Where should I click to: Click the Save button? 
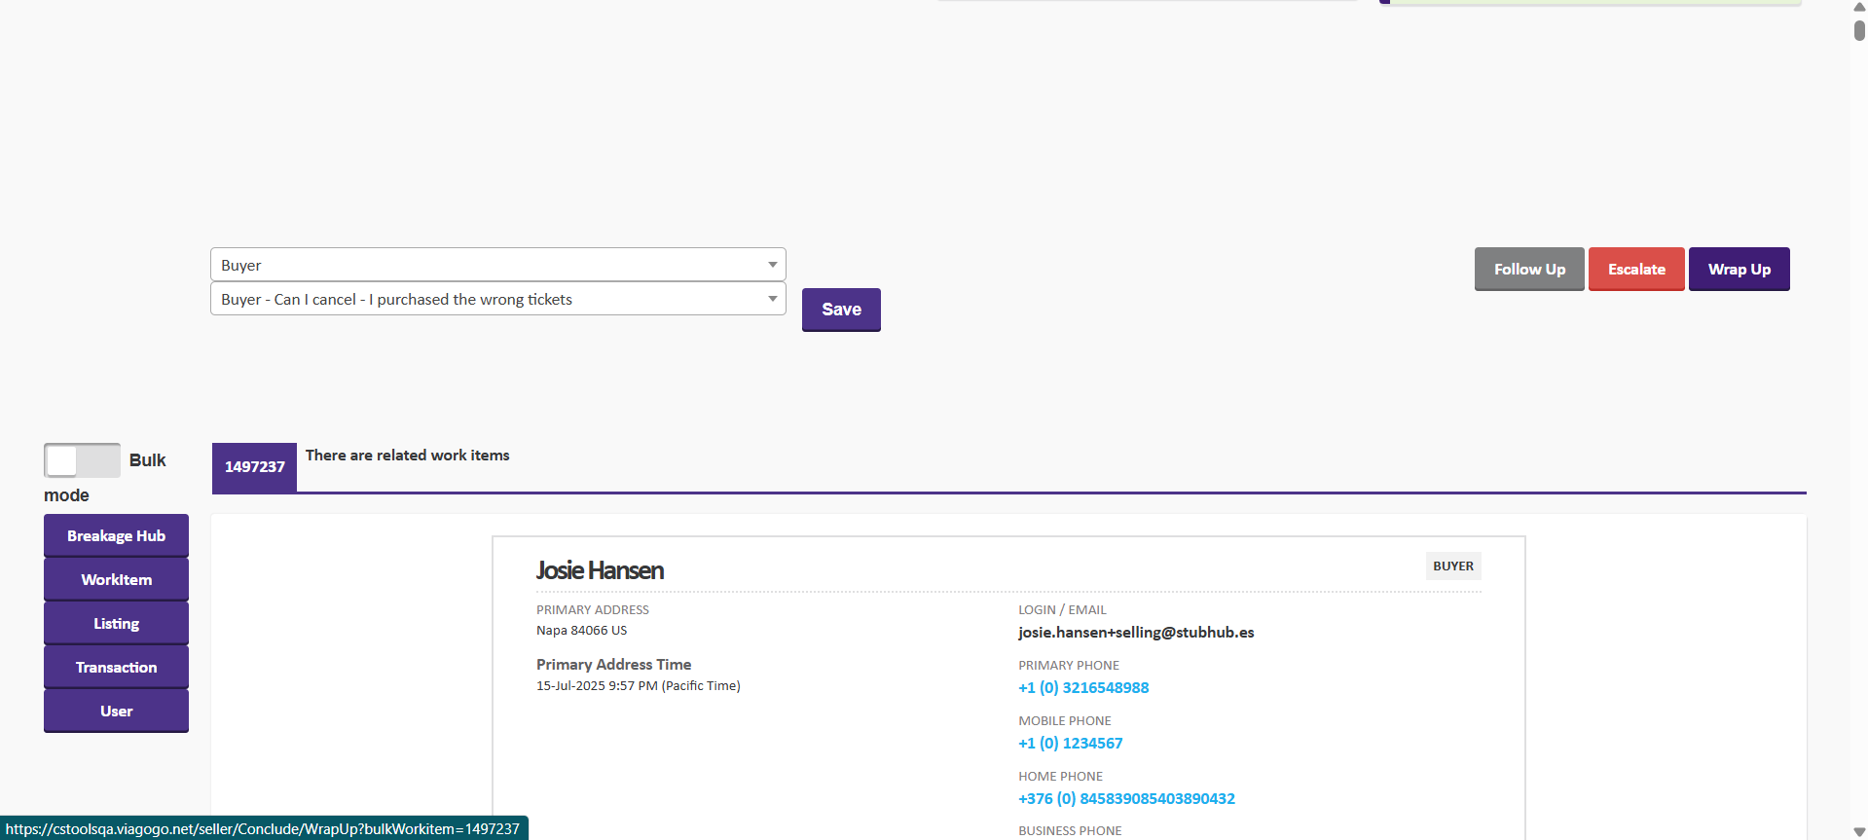(x=841, y=310)
